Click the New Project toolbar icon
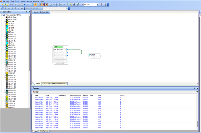Viewport: 201px width, 133px height. 2,5
